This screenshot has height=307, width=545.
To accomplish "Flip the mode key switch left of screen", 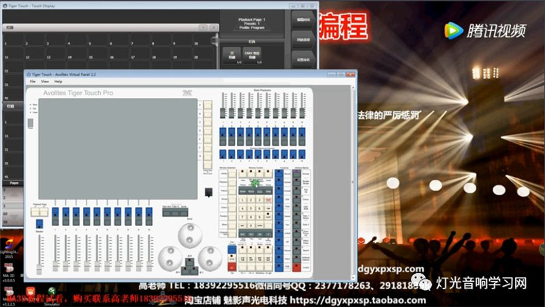I will tap(30, 123).
